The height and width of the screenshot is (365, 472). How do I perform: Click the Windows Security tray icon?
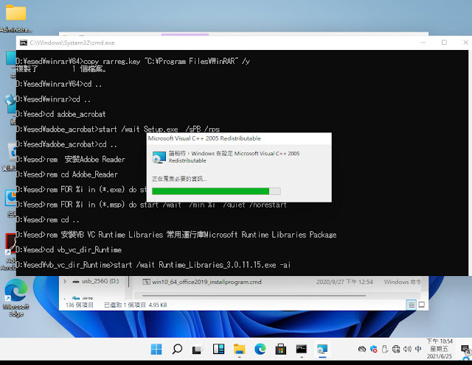coord(374,349)
